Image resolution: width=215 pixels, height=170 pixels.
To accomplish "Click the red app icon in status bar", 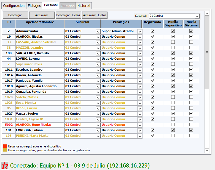I will coord(5,165).
